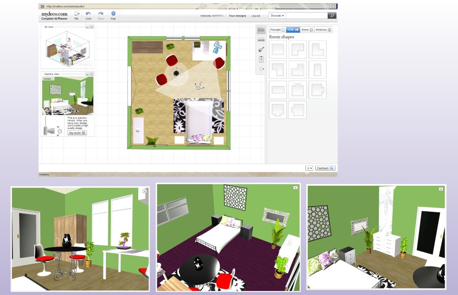Open the clipboard list tool icon

pyautogui.click(x=261, y=59)
